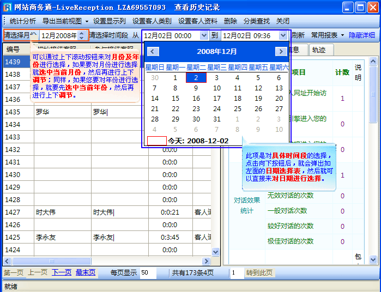Click month stepper up/down spinner
Image resolution: width=381 pixels, height=292 pixels.
click(82, 35)
